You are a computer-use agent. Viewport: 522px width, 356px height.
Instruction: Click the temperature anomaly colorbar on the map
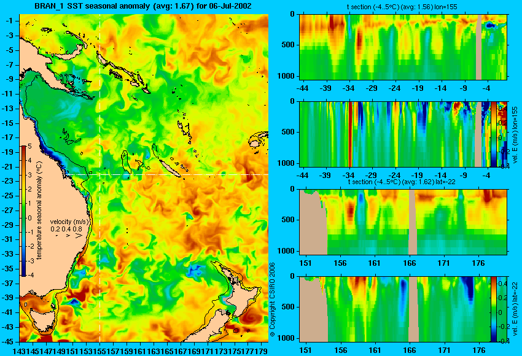coord(24,211)
